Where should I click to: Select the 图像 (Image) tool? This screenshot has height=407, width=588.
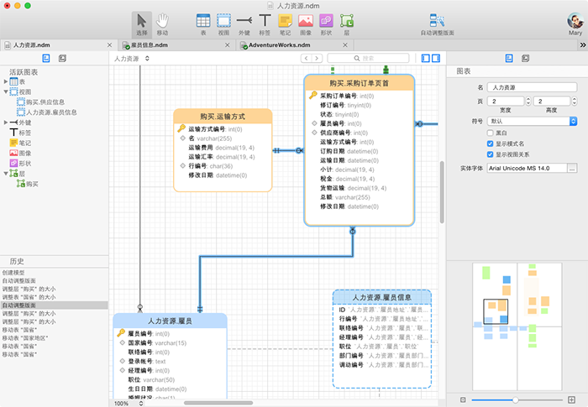point(306,24)
